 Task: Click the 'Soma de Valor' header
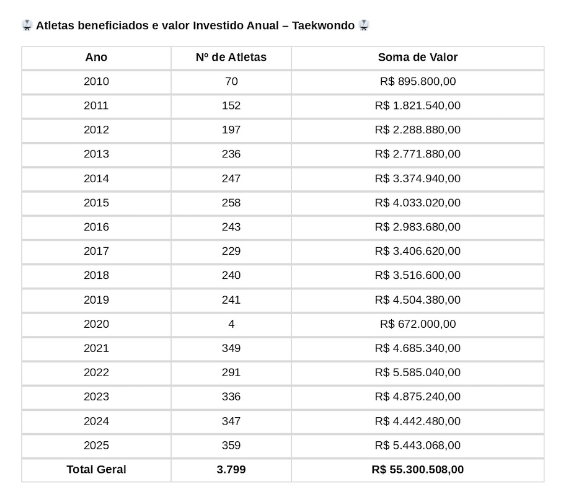(x=418, y=57)
